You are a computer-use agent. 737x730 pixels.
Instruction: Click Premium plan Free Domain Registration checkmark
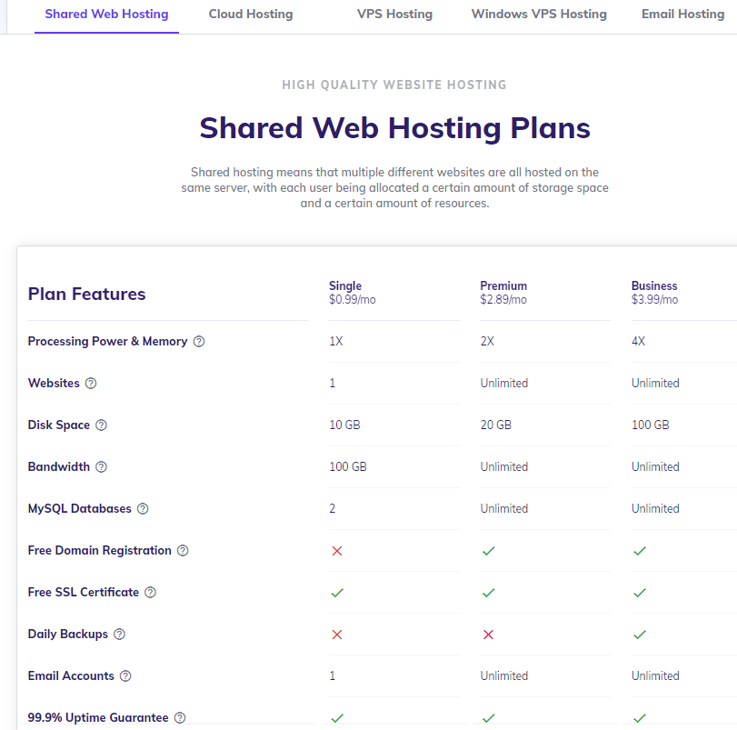(488, 551)
